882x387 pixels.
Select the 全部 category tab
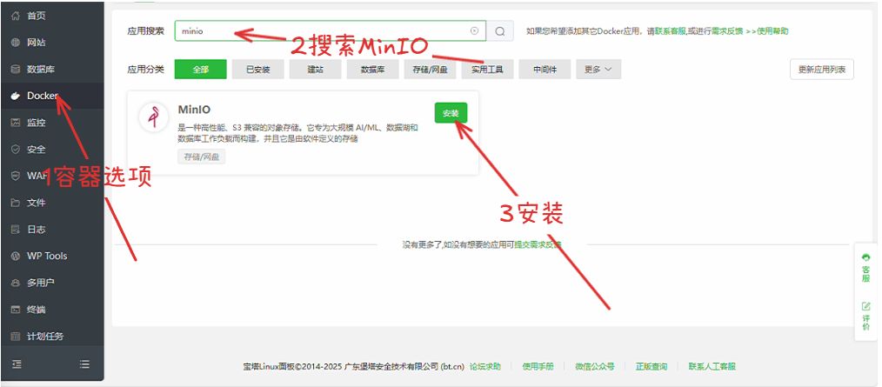pos(200,70)
